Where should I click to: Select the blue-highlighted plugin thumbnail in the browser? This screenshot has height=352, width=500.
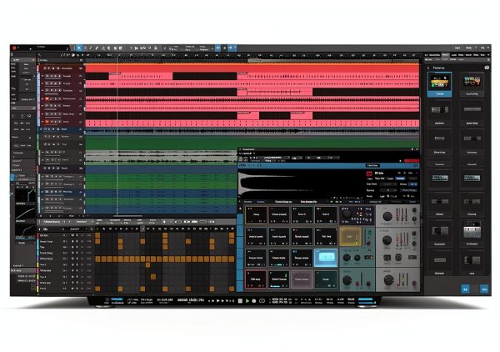[x=439, y=84]
